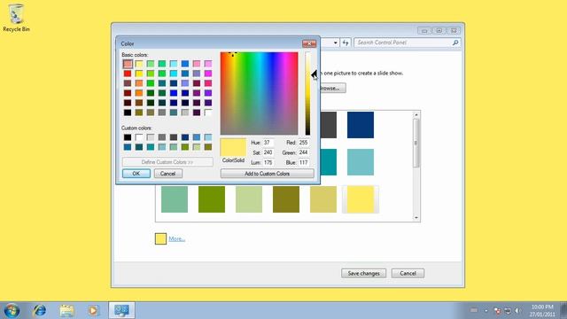
Task: Launch Internet Explorer from the taskbar
Action: [x=39, y=310]
